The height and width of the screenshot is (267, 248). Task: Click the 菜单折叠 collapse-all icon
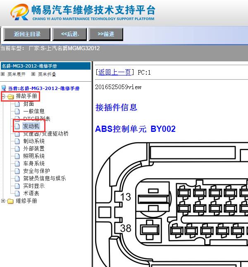pos(33,74)
